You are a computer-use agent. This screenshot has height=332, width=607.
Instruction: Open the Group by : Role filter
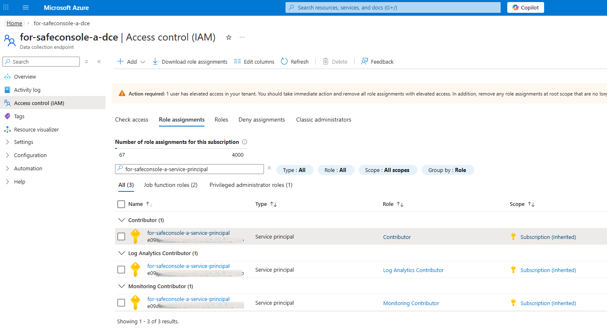(x=447, y=170)
